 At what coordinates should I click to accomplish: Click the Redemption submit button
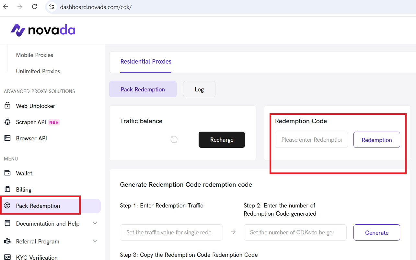point(376,140)
